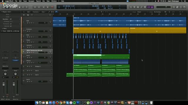Open Finder from the Dock
Viewport: 188px width, 105px height.
click(36, 103)
